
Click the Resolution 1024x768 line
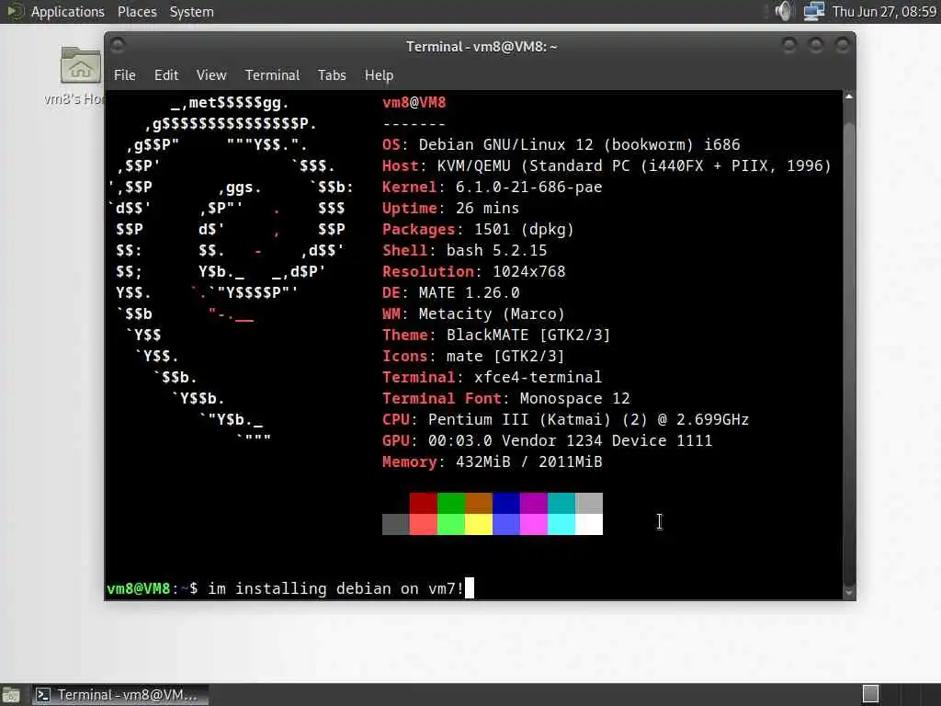(x=474, y=271)
